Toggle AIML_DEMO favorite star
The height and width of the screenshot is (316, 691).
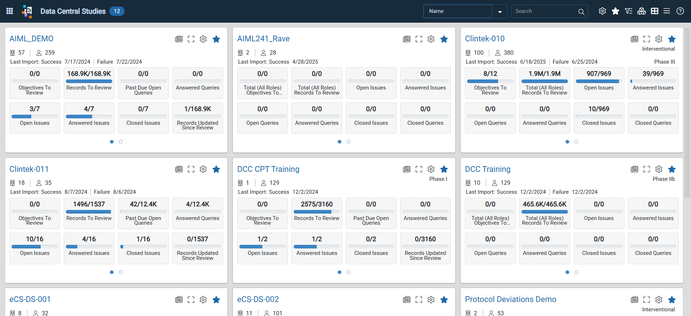(x=216, y=39)
